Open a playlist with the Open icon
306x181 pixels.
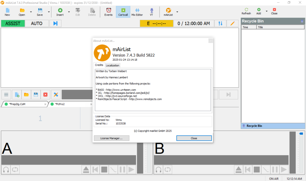coord(22,12)
